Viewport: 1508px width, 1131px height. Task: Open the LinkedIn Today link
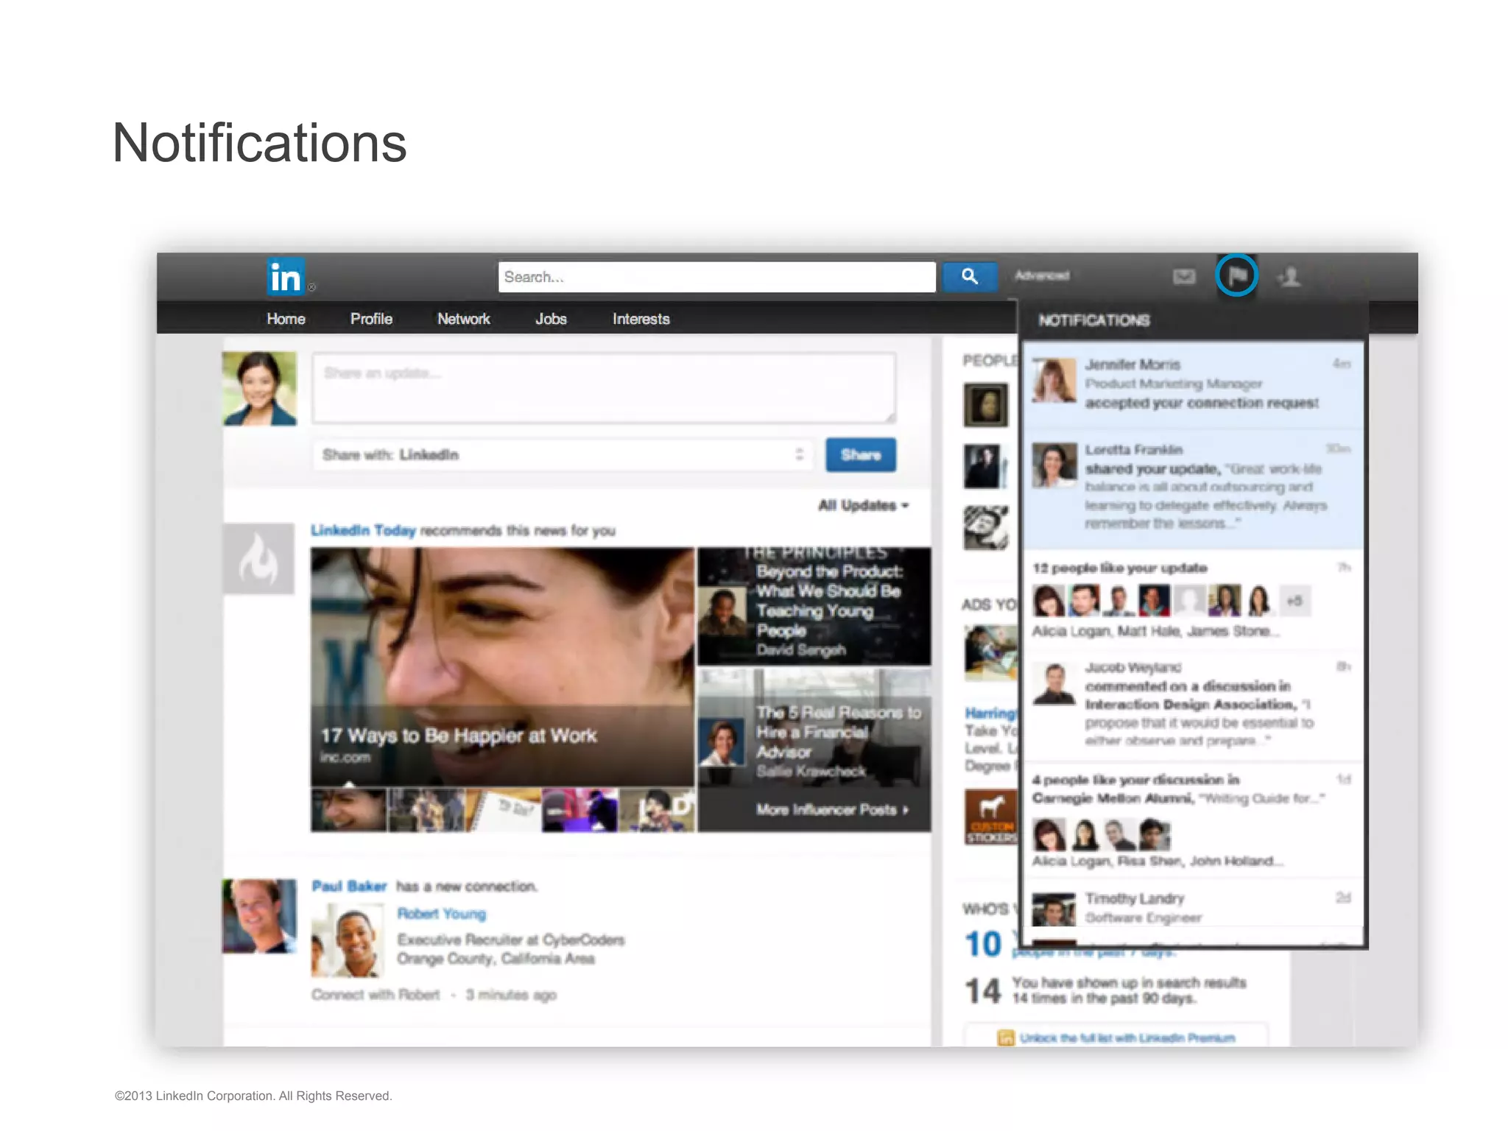363,530
